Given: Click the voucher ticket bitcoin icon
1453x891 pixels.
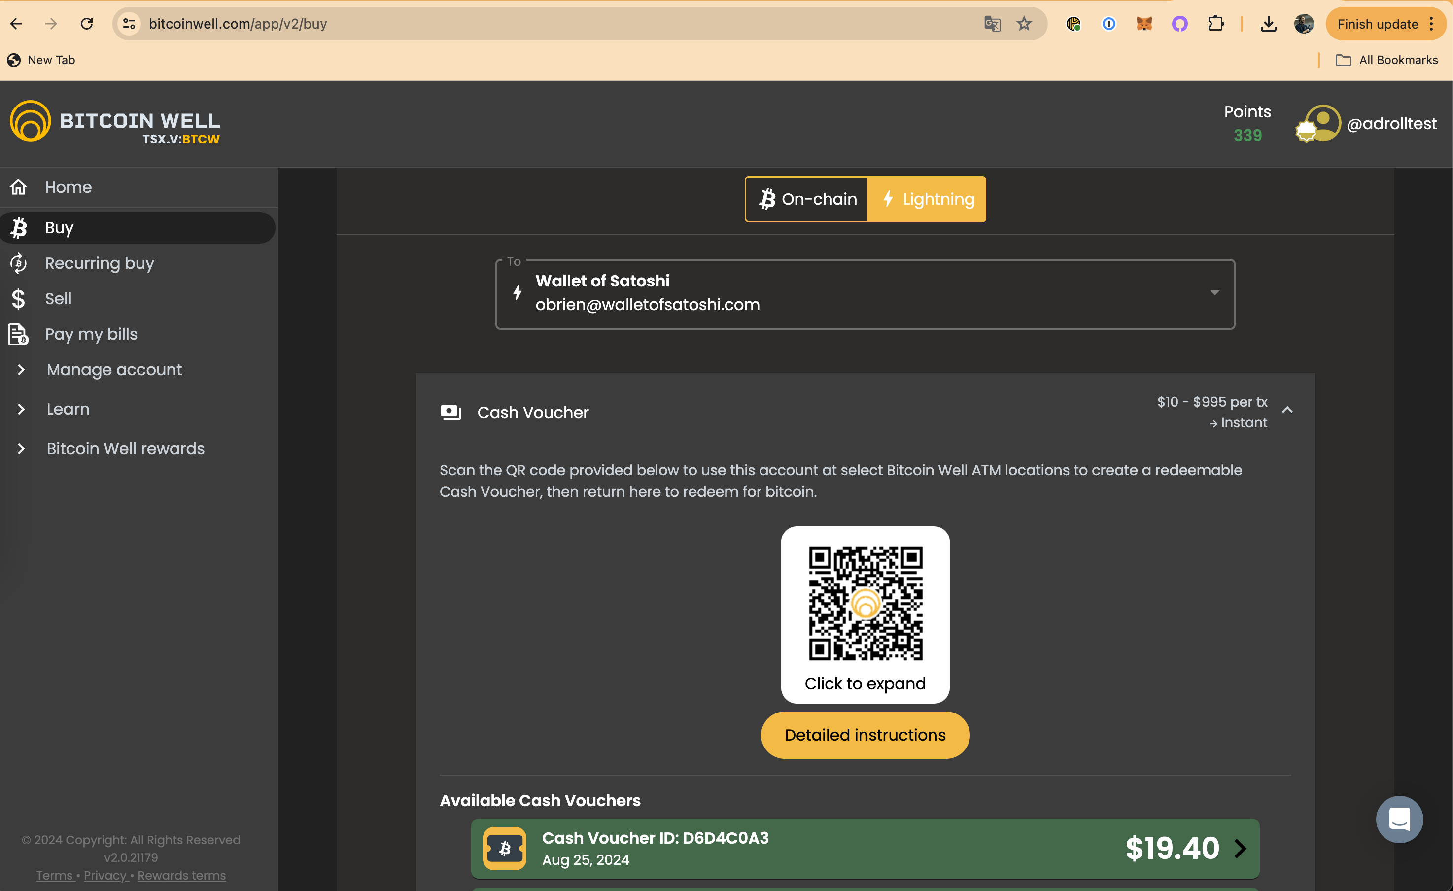Looking at the screenshot, I should (505, 849).
